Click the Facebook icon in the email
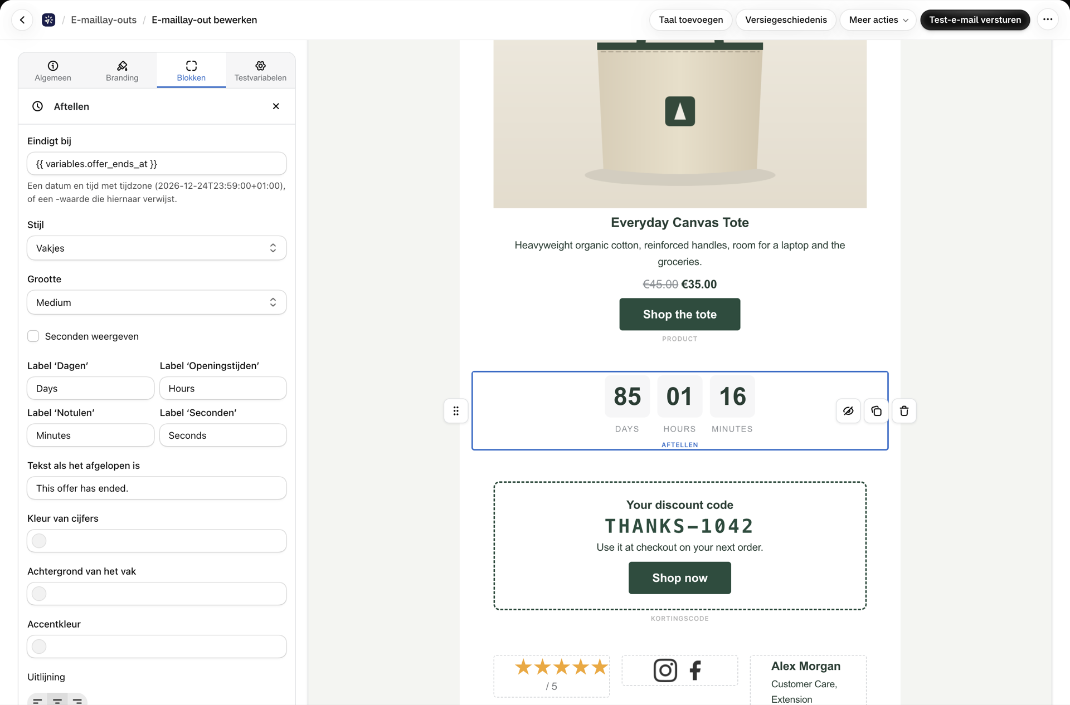 tap(695, 670)
